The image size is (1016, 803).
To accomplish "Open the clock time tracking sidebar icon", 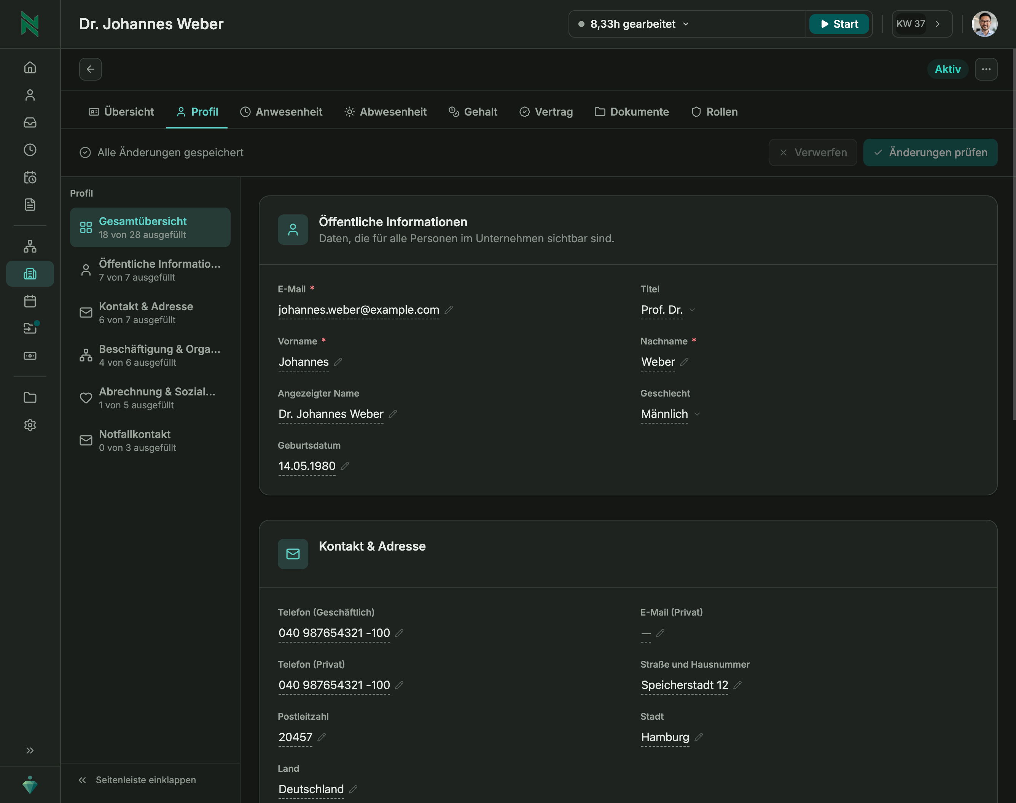I will [x=30, y=149].
